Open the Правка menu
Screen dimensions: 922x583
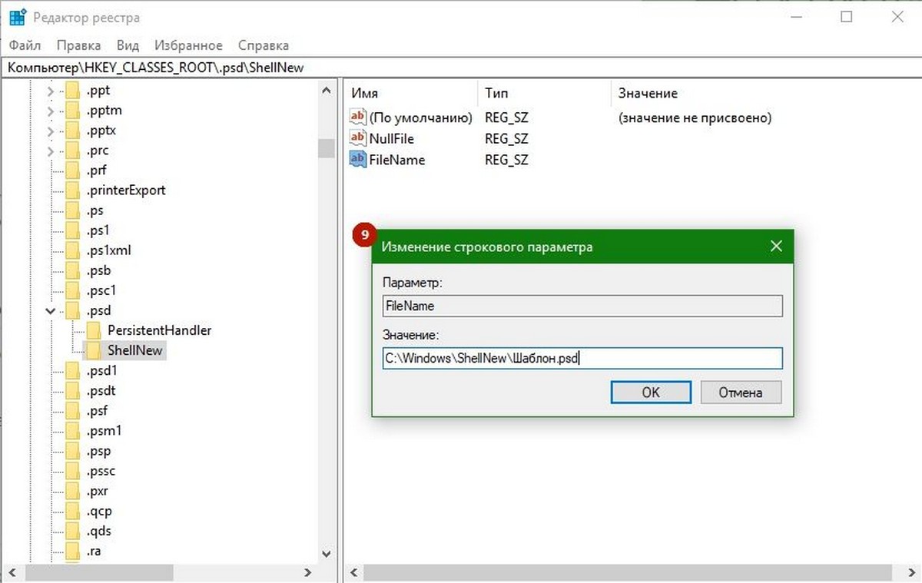point(78,45)
